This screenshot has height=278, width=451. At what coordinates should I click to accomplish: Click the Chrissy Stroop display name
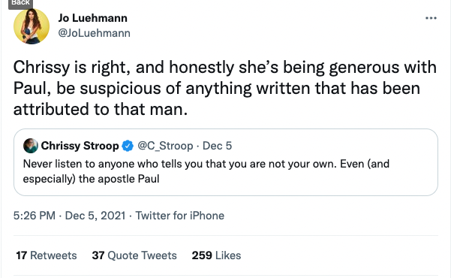click(80, 146)
